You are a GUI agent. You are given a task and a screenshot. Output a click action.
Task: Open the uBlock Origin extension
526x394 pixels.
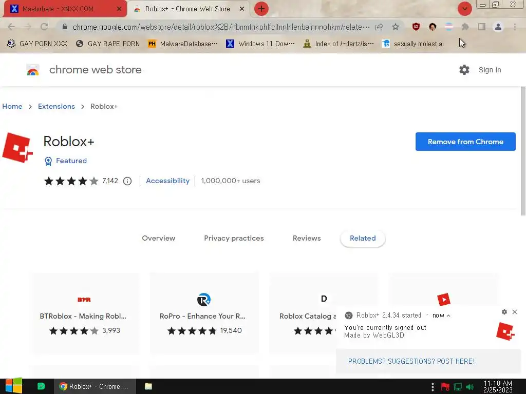[416, 27]
